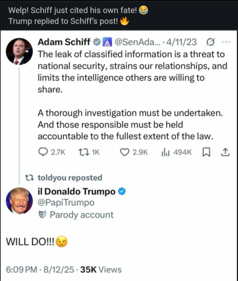Share the tweet using upload arrow icon
238x281 pixels.
[x=225, y=152]
